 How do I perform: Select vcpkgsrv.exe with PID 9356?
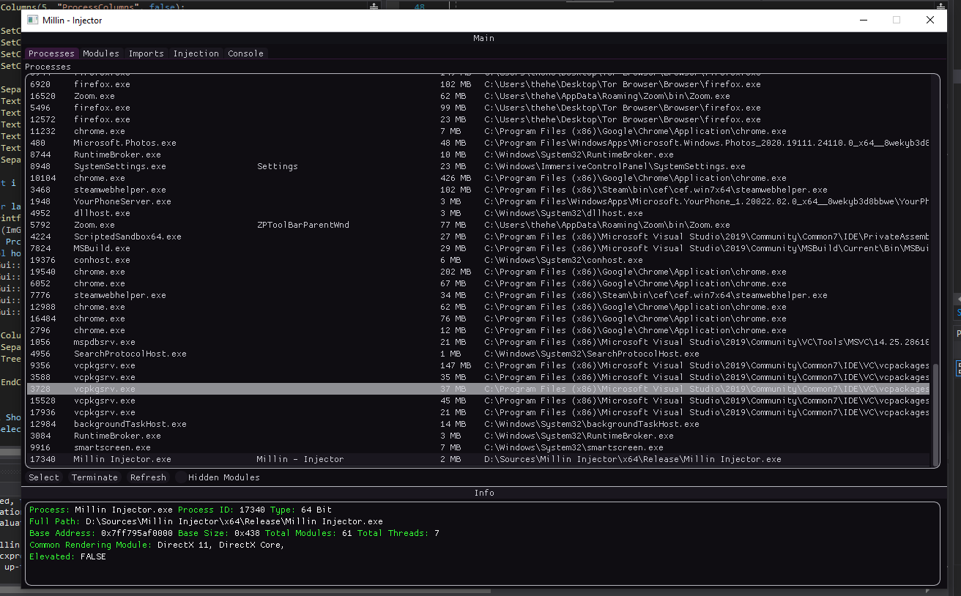coord(479,365)
